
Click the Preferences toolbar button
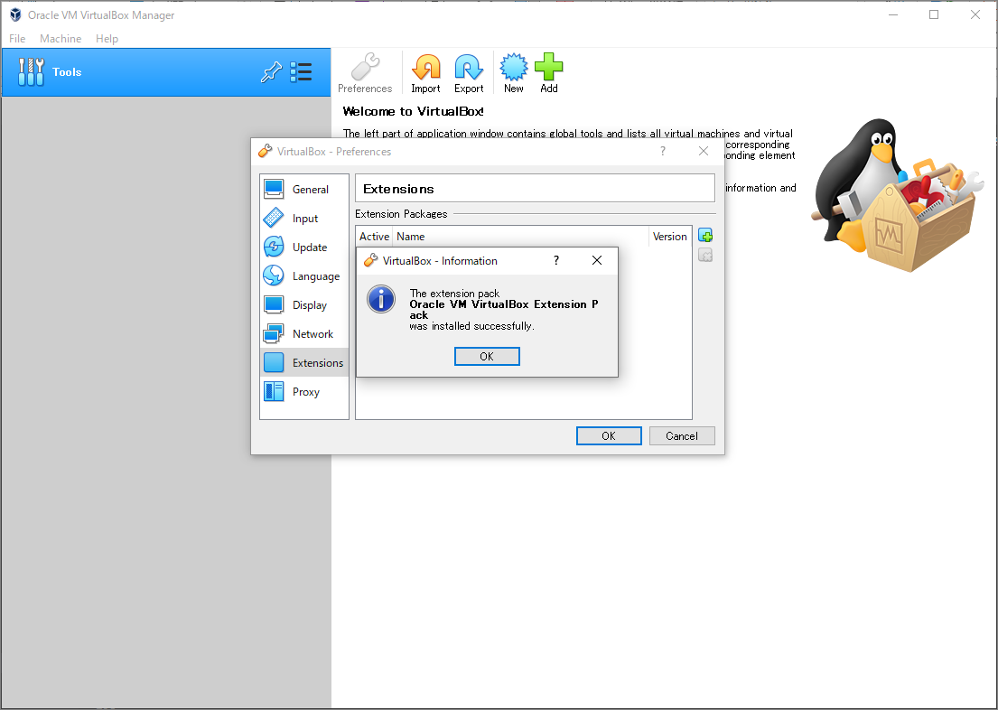pos(365,73)
